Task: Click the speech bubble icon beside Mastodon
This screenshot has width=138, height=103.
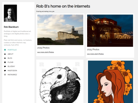Action: (5, 71)
